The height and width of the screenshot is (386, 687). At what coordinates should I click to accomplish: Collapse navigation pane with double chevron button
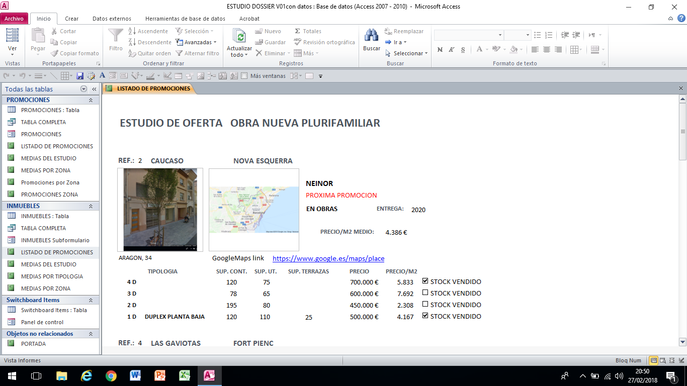[x=94, y=89]
